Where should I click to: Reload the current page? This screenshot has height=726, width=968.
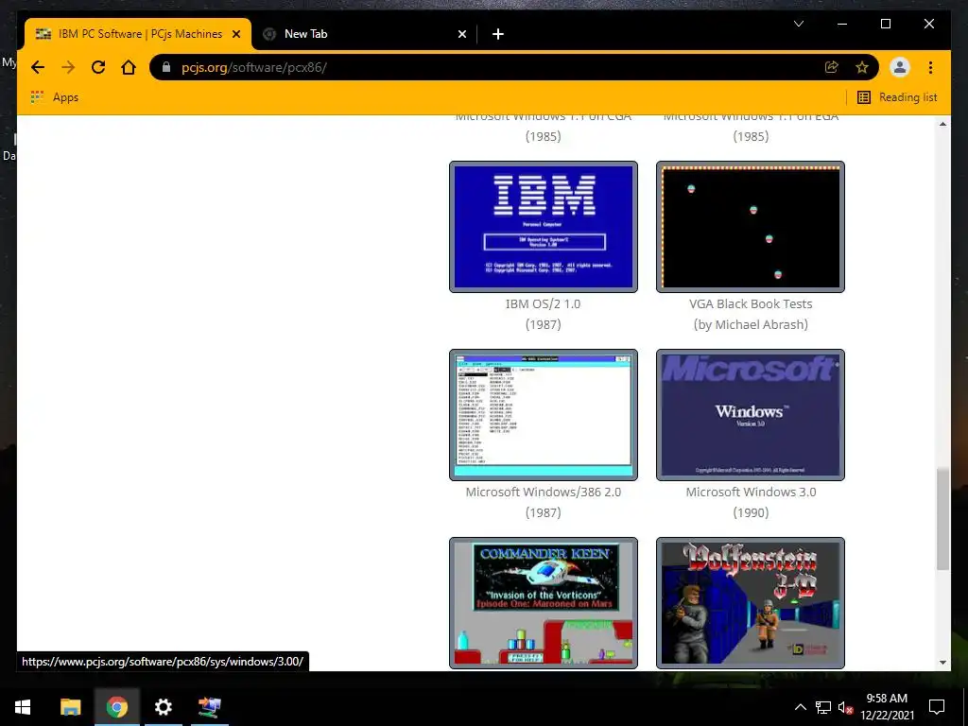(x=98, y=67)
